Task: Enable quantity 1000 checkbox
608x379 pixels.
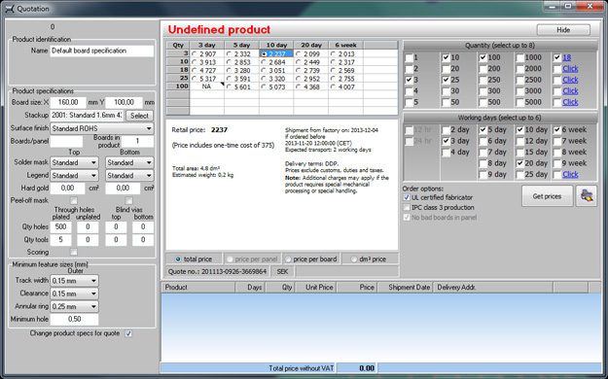Action: pyautogui.click(x=520, y=57)
